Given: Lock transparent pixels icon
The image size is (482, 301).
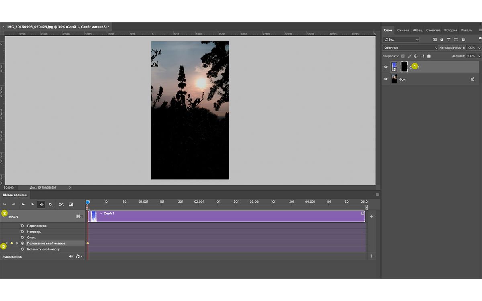Looking at the screenshot, I should (403, 56).
